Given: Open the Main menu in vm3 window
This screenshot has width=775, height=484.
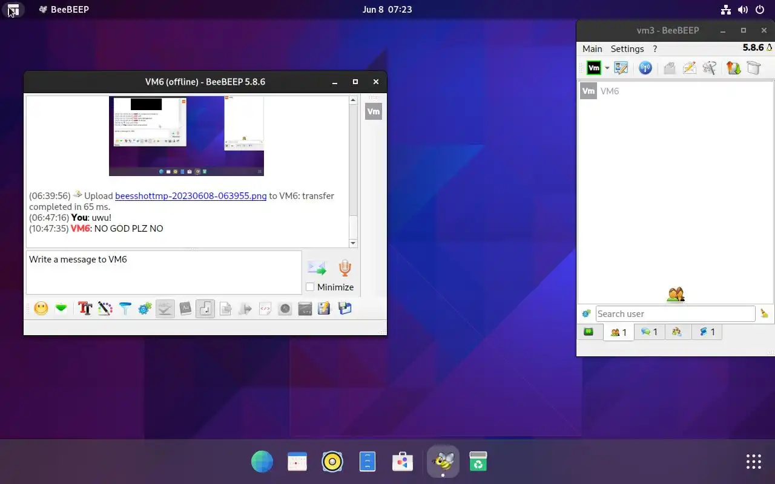Looking at the screenshot, I should (x=592, y=49).
